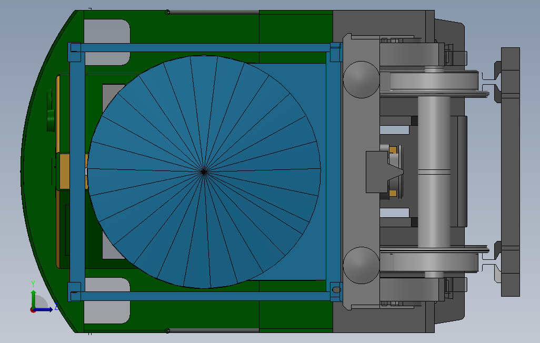Select the lower train wheel

[435, 259]
